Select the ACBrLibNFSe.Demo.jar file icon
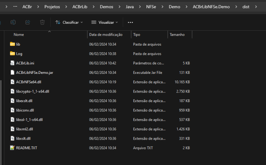Viewport: 266px width, 165px height. pyautogui.click(x=12, y=72)
